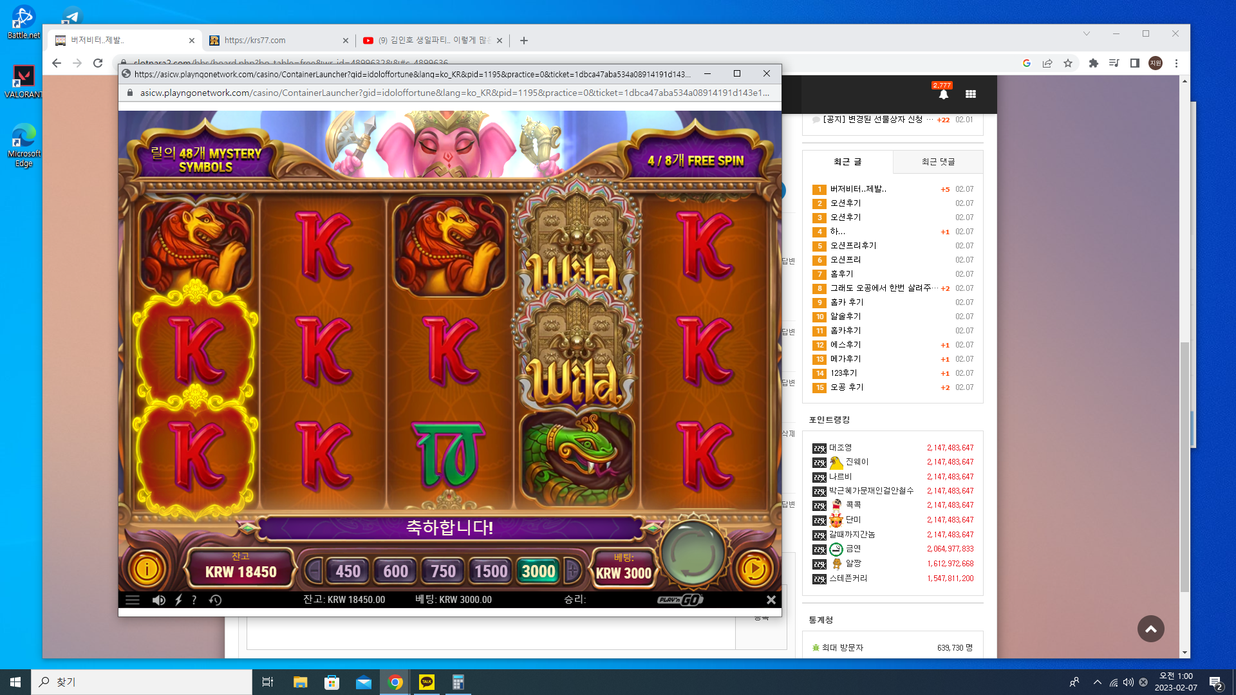
Task: Go back in the Chrome browser
Action: coord(57,63)
